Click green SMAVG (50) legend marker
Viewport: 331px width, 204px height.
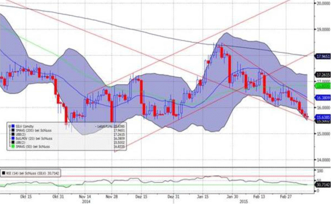[12, 146]
